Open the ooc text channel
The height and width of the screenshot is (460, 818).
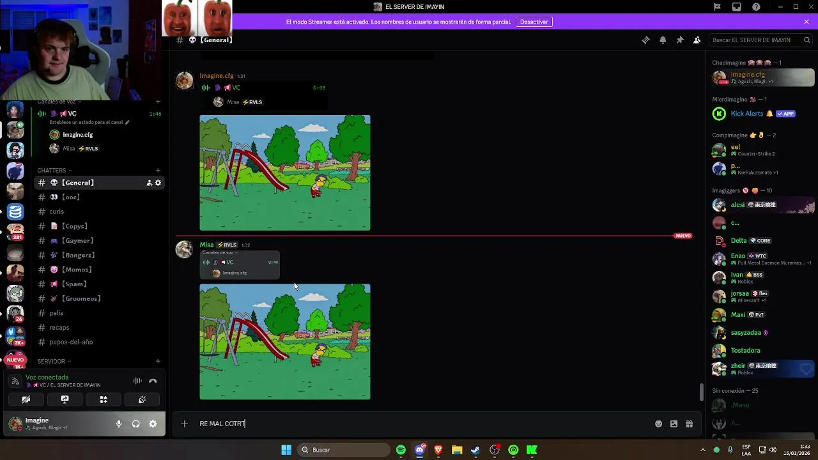pyautogui.click(x=99, y=197)
